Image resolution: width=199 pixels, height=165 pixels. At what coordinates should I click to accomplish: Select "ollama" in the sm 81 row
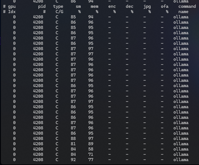tap(181, 144)
